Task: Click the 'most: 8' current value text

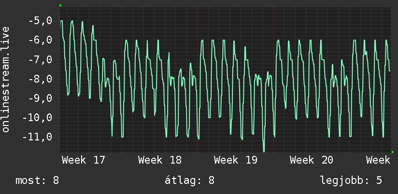Action: (37, 180)
